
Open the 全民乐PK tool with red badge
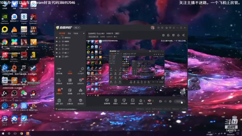pos(80,81)
